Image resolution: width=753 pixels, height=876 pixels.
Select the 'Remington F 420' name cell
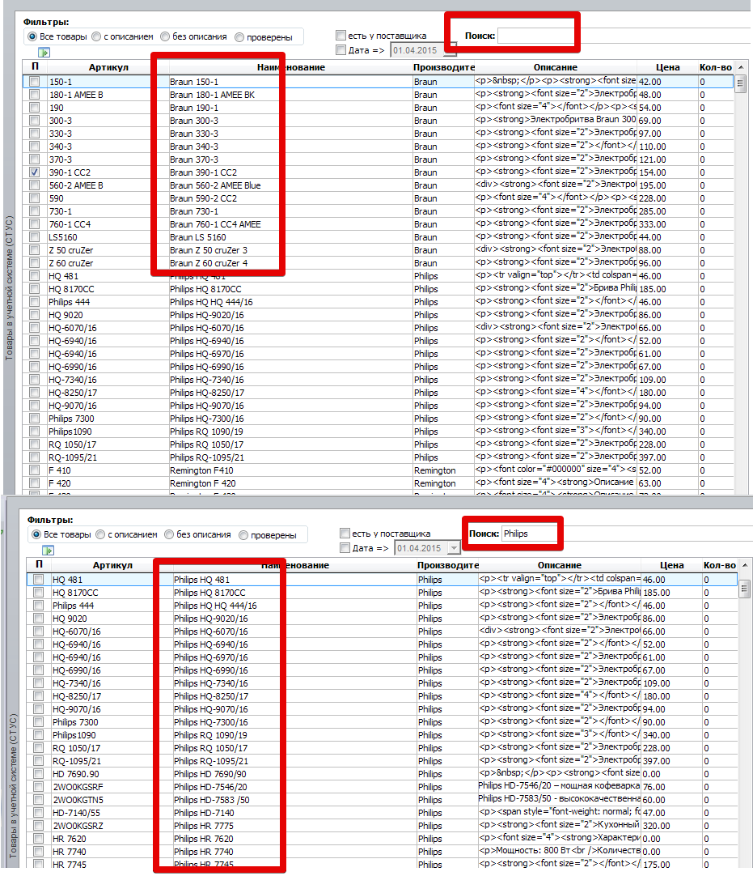pyautogui.click(x=290, y=483)
